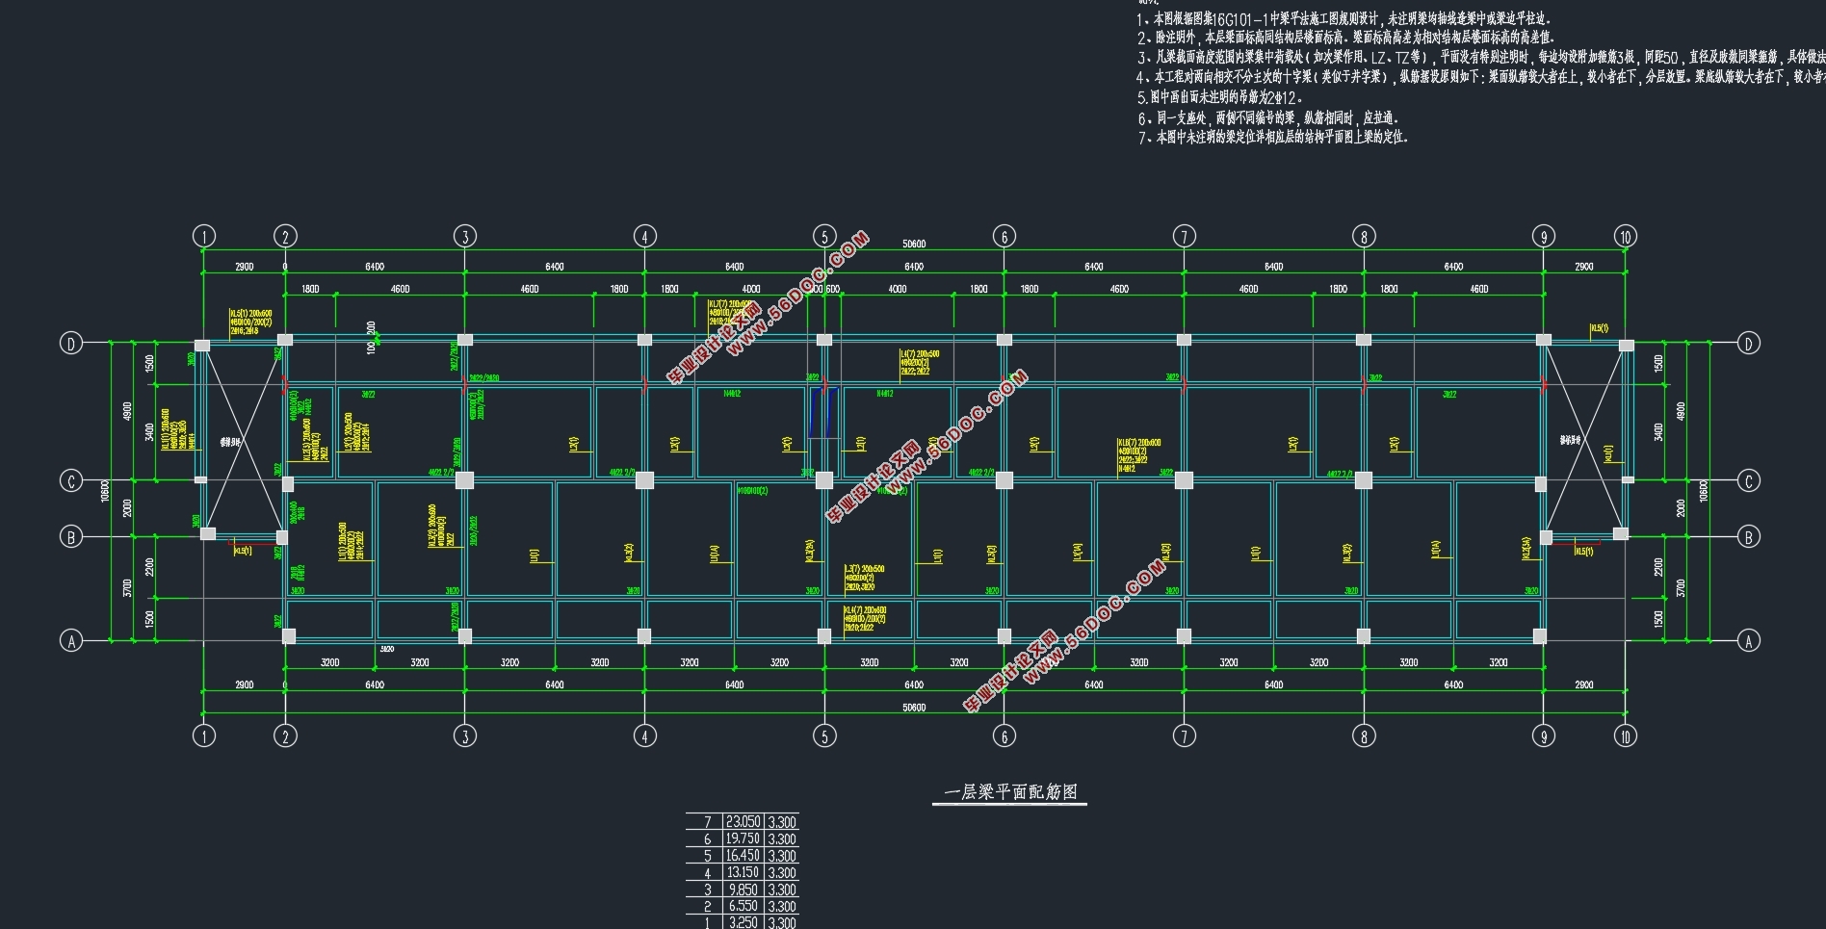Click elevation value 23.050 in floor table
This screenshot has width=1826, height=929.
click(743, 822)
